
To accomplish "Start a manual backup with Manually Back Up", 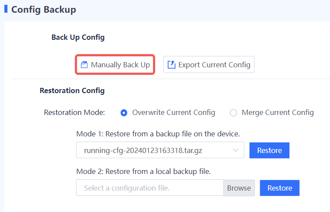I will point(115,65).
